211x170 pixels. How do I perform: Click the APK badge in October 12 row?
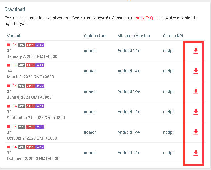(21, 147)
